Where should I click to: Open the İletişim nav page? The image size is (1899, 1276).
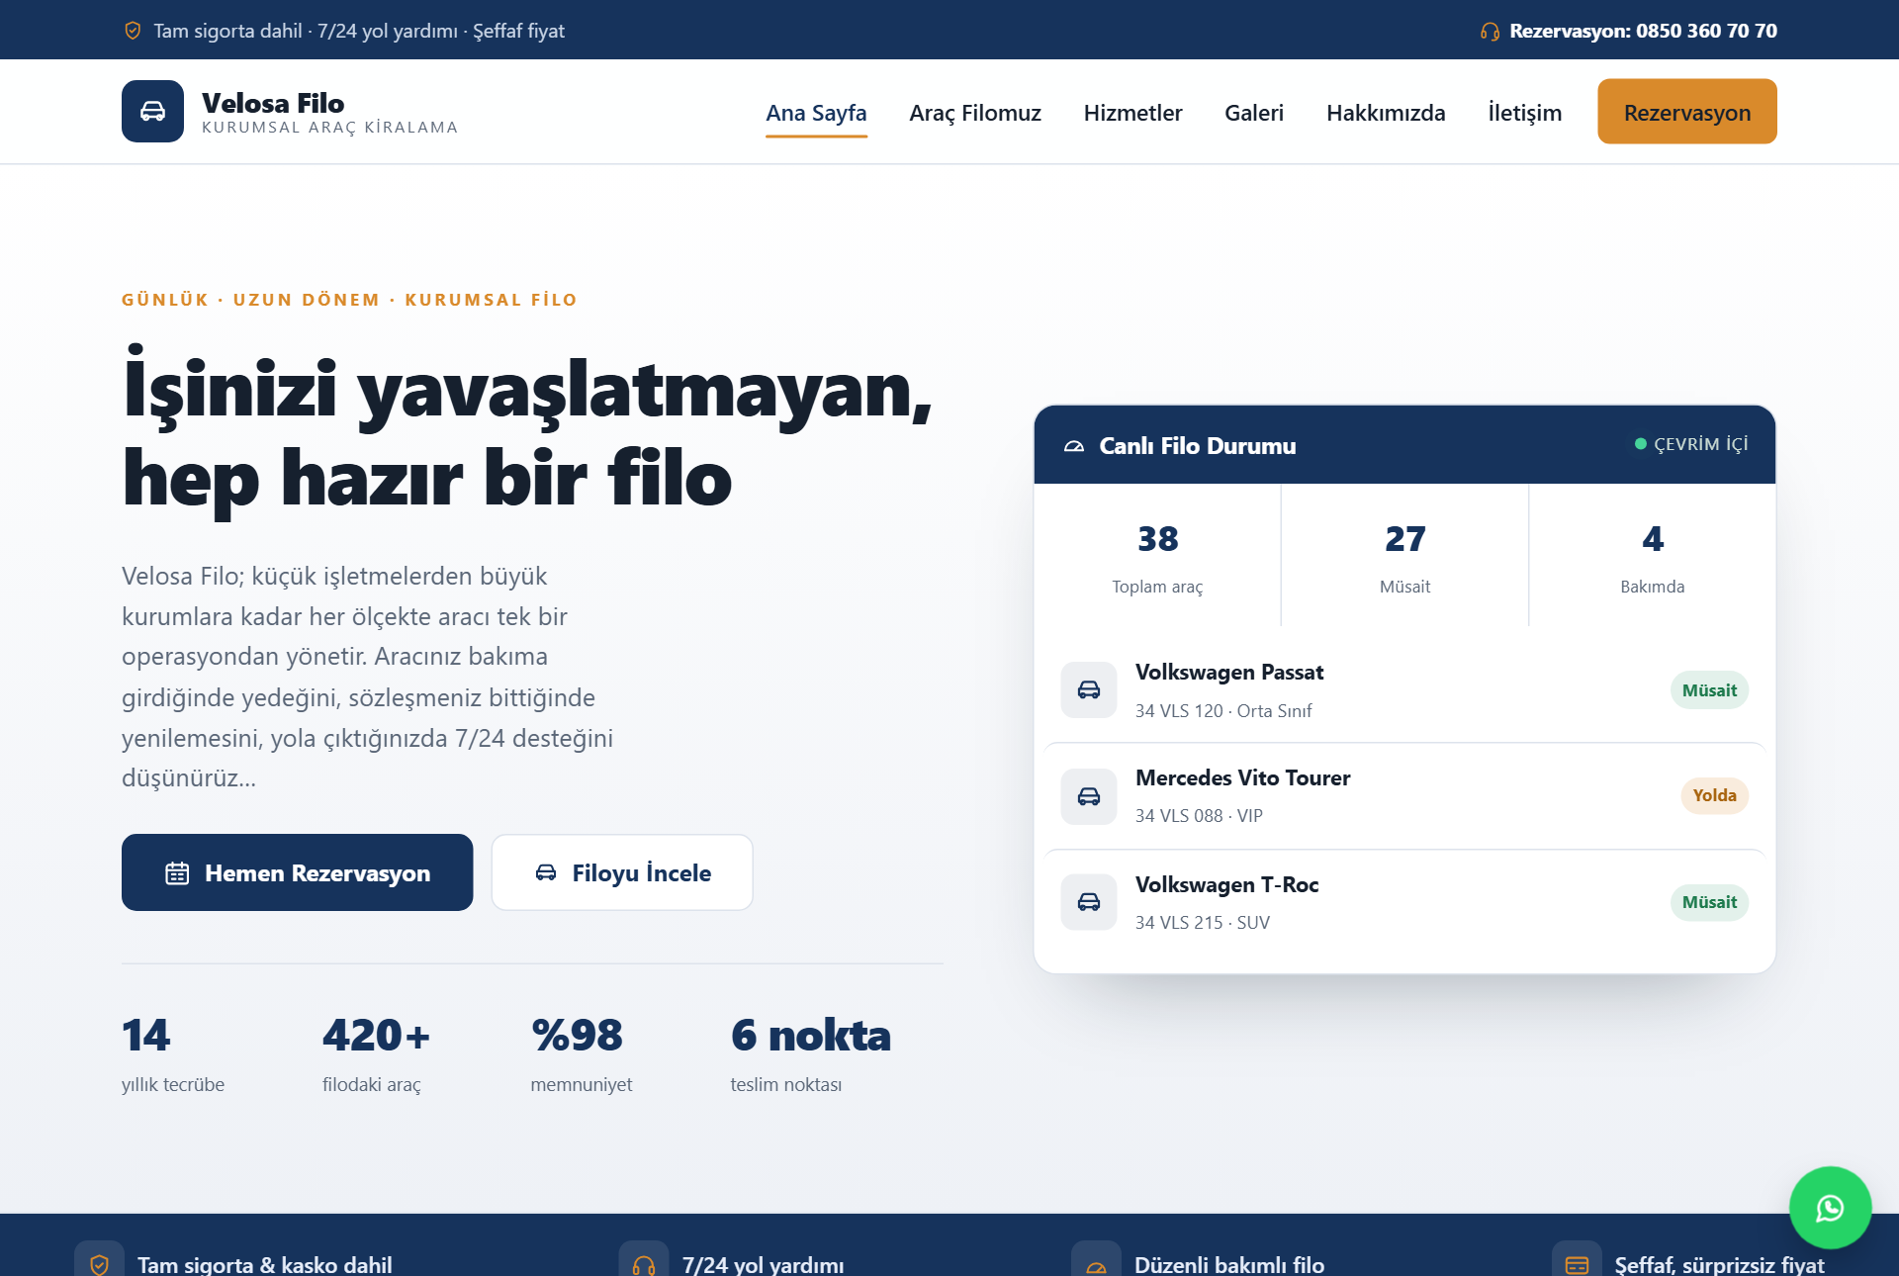pyautogui.click(x=1524, y=113)
